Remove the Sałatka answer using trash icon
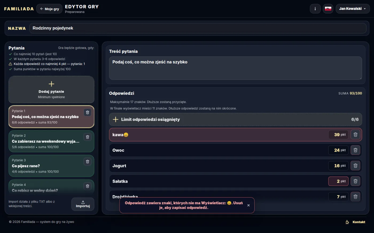The image size is (374, 233). pyautogui.click(x=355, y=181)
